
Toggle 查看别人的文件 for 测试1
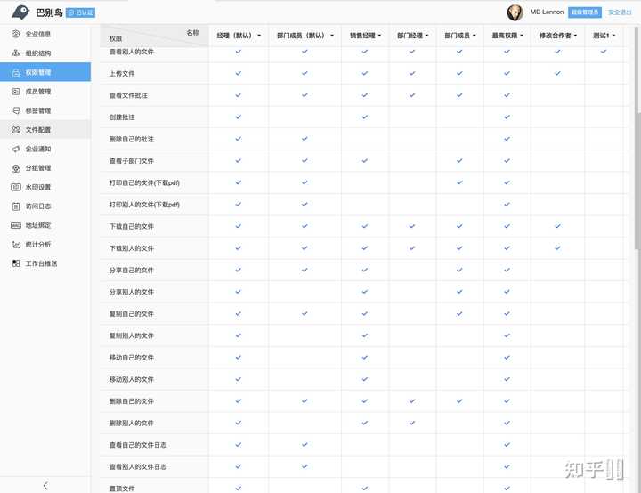pyautogui.click(x=604, y=52)
